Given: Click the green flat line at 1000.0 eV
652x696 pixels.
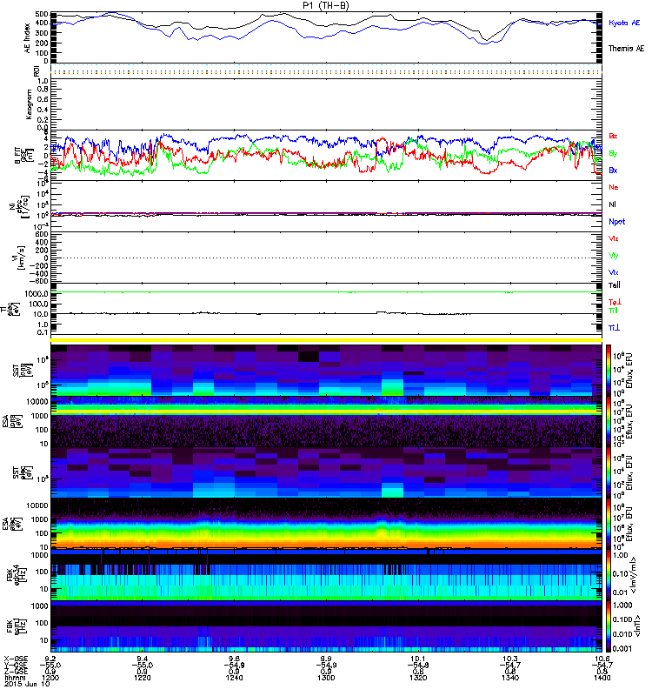Looking at the screenshot, I should (x=326, y=292).
